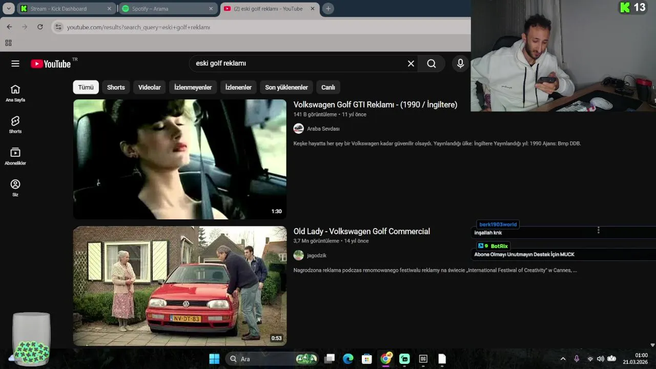Viewport: 656px width, 369px height.
Task: Switch to Spotify – Arama tab
Action: [x=168, y=9]
